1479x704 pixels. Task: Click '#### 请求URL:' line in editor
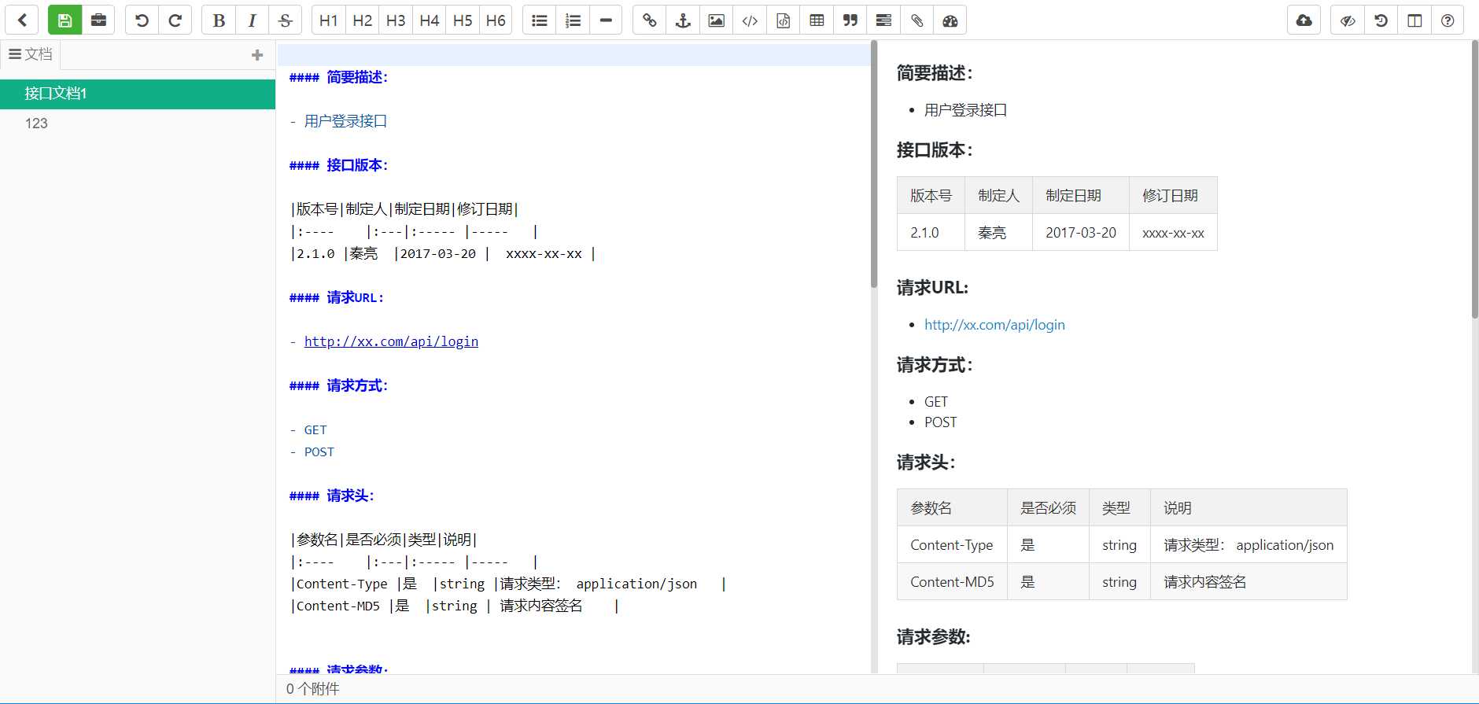[x=337, y=297]
